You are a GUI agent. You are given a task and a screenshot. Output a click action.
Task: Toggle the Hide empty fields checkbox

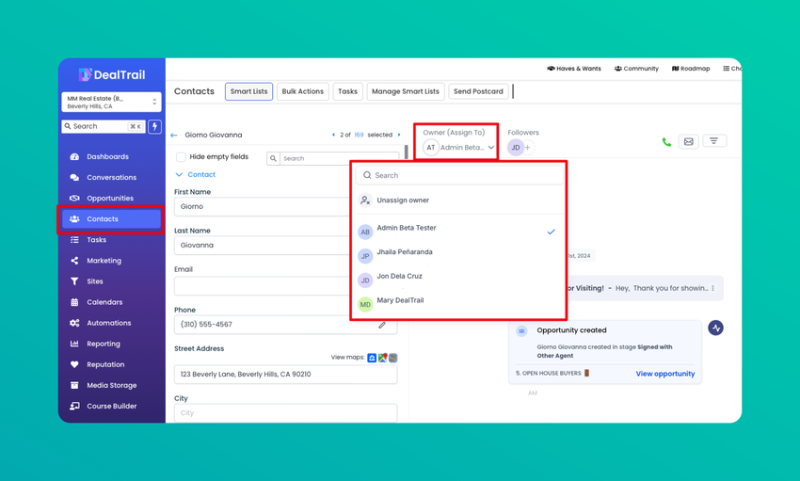click(181, 157)
